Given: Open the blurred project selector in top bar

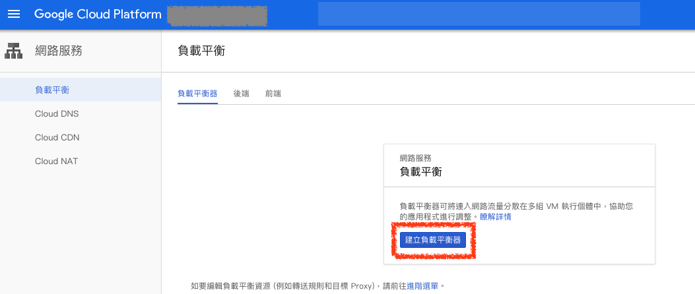Looking at the screenshot, I should tap(216, 15).
